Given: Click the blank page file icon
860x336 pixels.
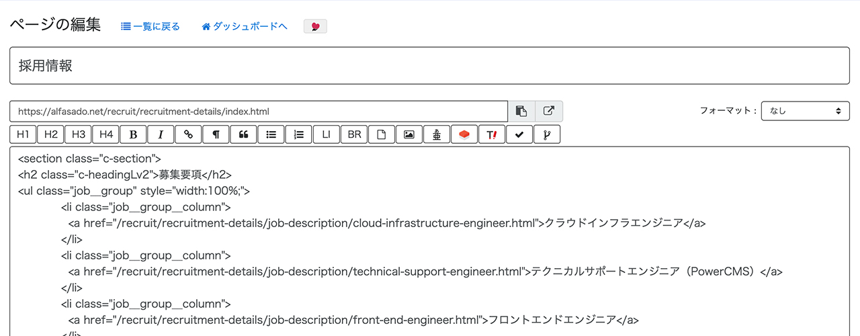Looking at the screenshot, I should tap(382, 134).
